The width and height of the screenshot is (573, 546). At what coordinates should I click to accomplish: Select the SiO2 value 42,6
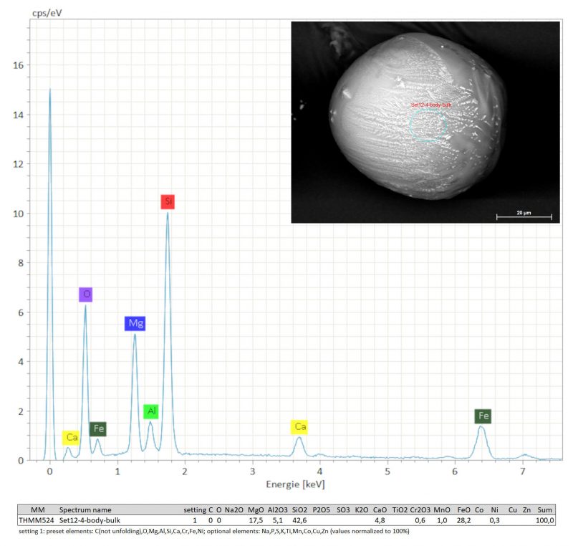coord(300,520)
